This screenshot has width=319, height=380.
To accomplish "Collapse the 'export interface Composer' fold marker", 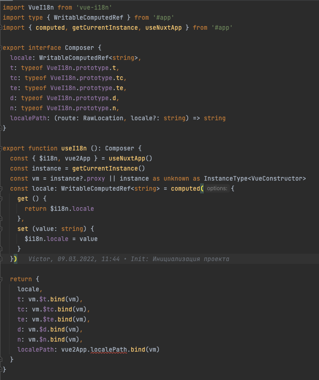I will pyautogui.click(x=1, y=48).
